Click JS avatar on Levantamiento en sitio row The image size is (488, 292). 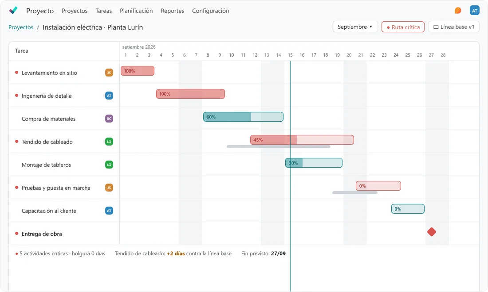tap(109, 73)
